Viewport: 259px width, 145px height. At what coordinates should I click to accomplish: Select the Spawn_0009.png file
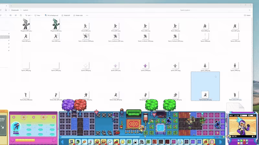(x=235, y=67)
